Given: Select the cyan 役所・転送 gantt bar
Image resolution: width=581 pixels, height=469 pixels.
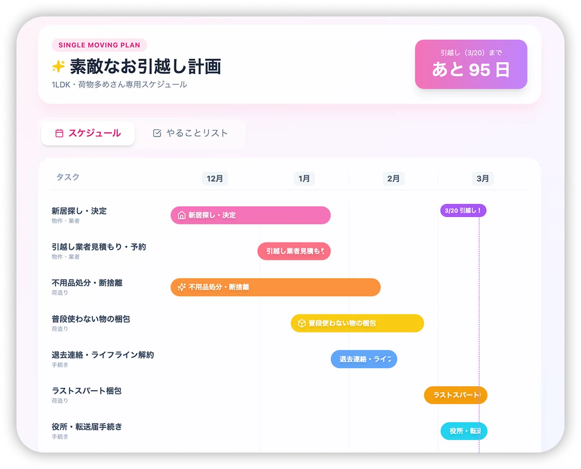Looking at the screenshot, I should tap(464, 431).
